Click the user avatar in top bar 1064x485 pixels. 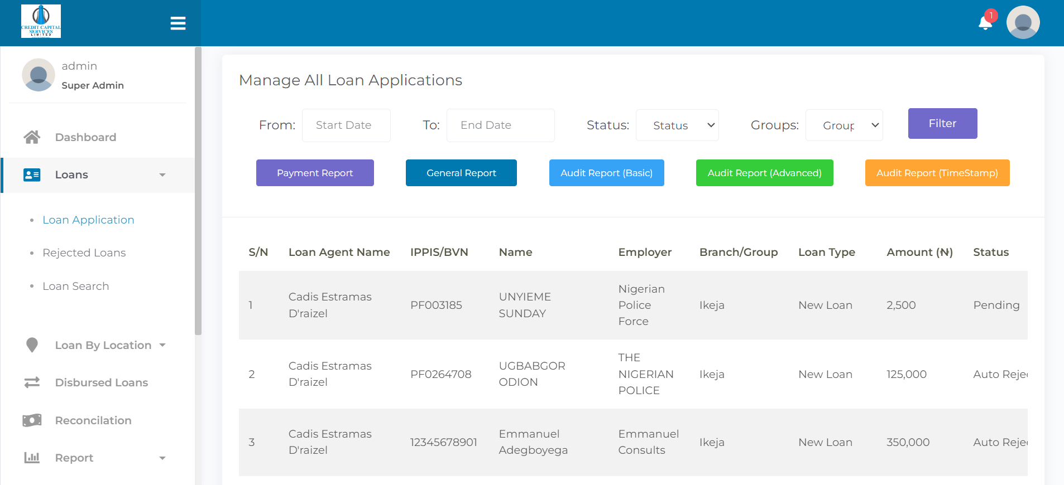[1023, 23]
